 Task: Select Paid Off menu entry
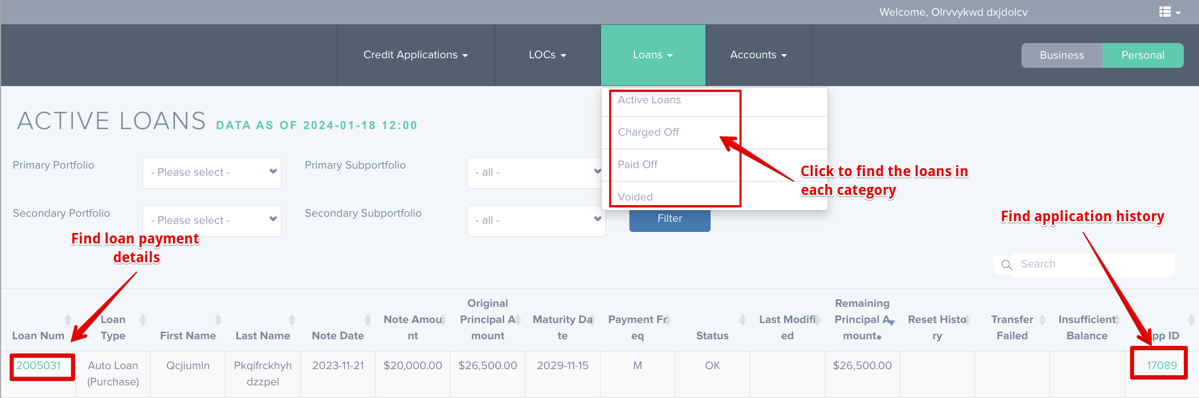pos(715,165)
